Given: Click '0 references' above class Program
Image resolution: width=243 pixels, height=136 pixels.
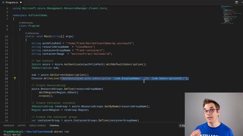Looking at the screenshot, I should click(26, 23).
